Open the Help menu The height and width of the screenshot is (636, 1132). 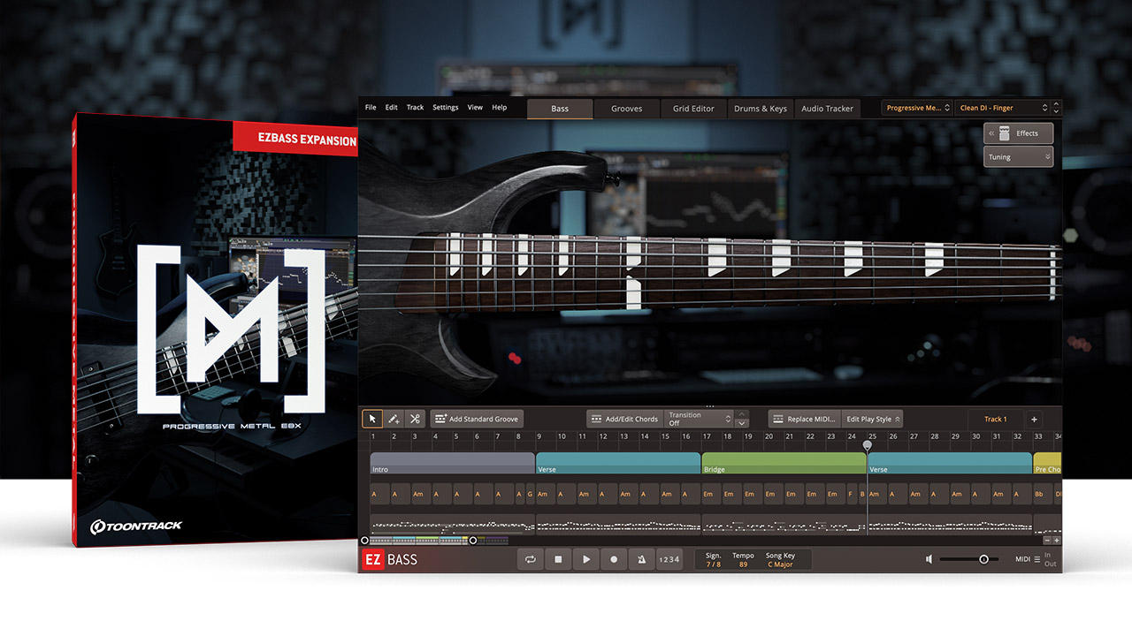(499, 108)
